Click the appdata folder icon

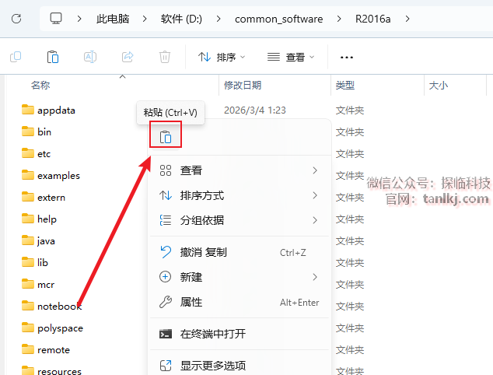coord(28,110)
